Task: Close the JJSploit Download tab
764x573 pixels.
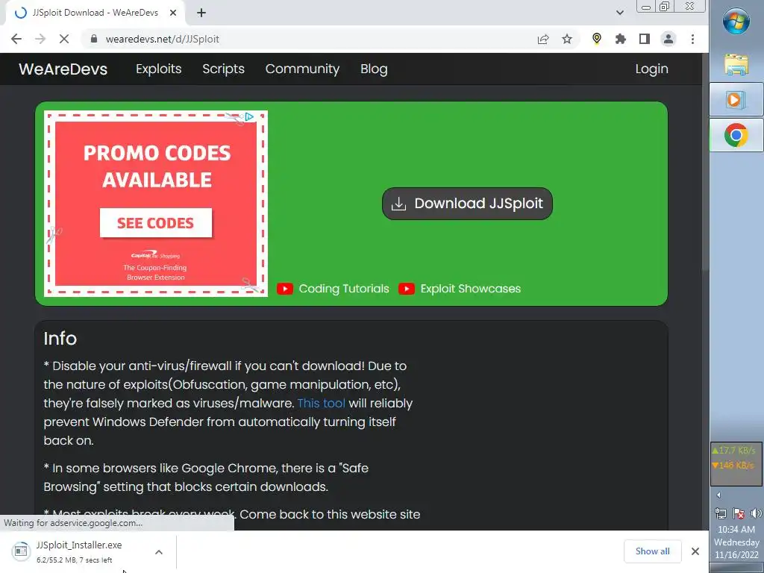Action: pos(173,13)
